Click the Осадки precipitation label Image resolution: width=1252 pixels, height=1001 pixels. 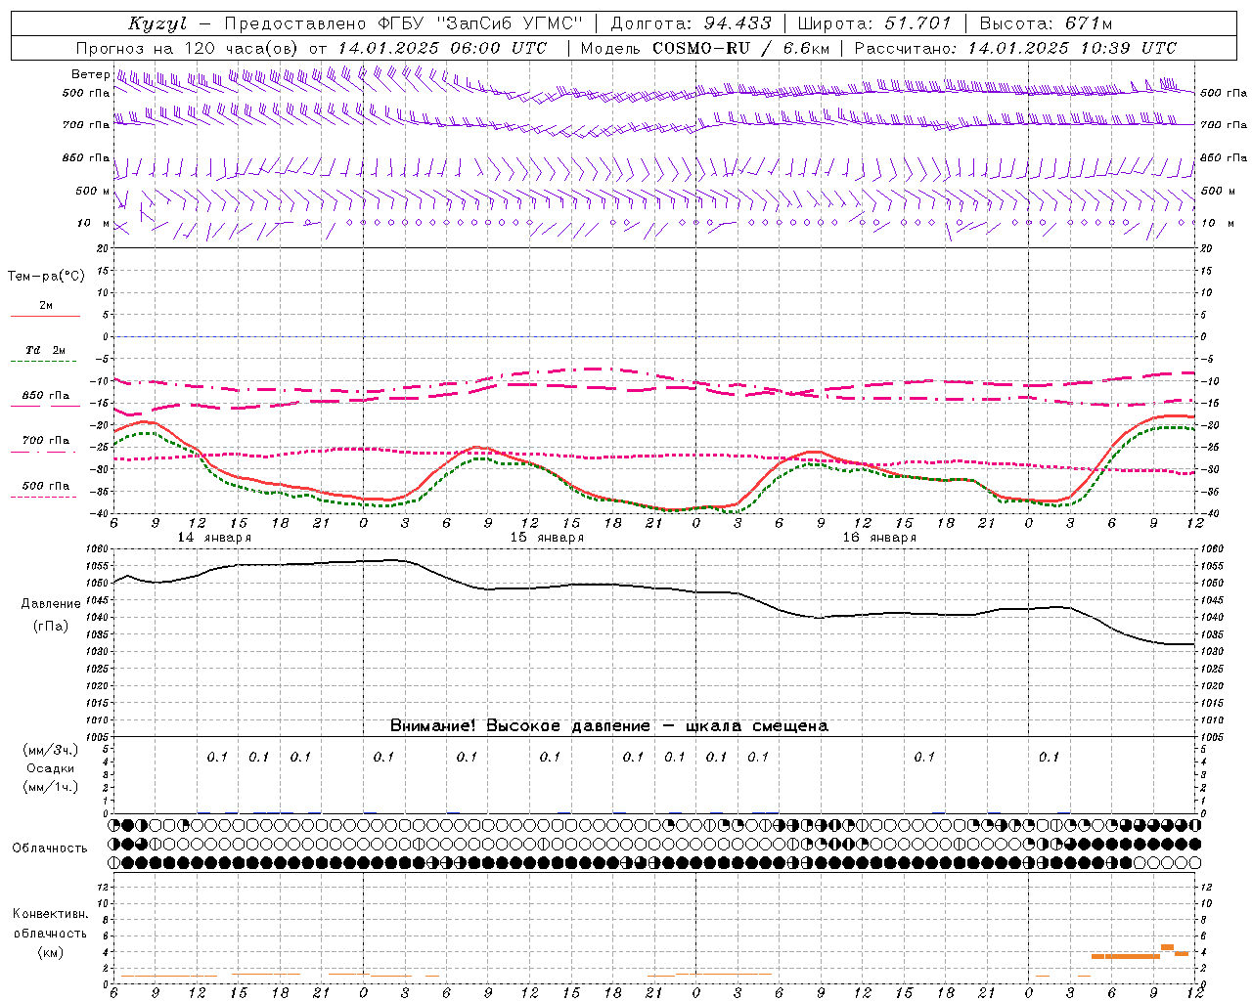51,768
